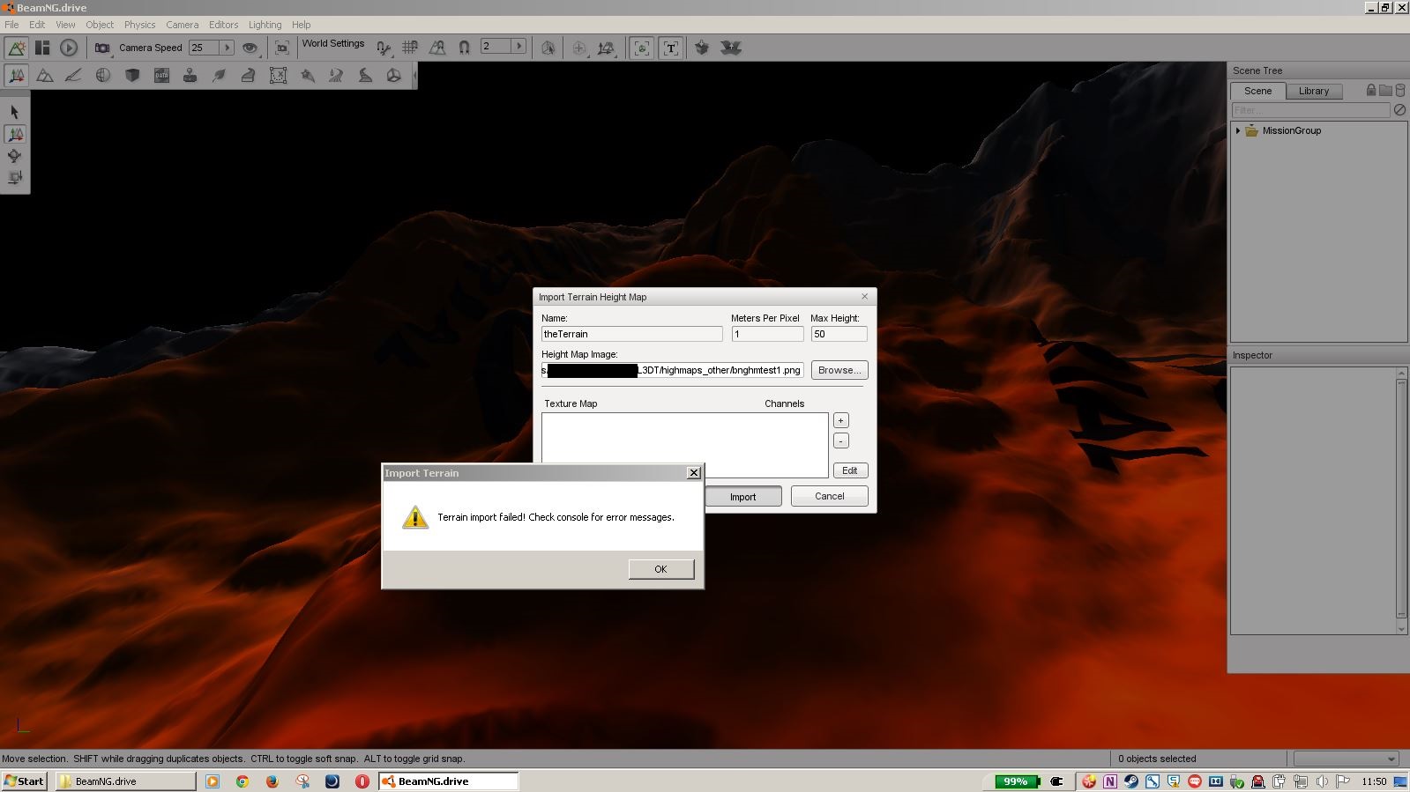Open the combo box in the status bar
The image size is (1410, 792).
pyautogui.click(x=1347, y=759)
